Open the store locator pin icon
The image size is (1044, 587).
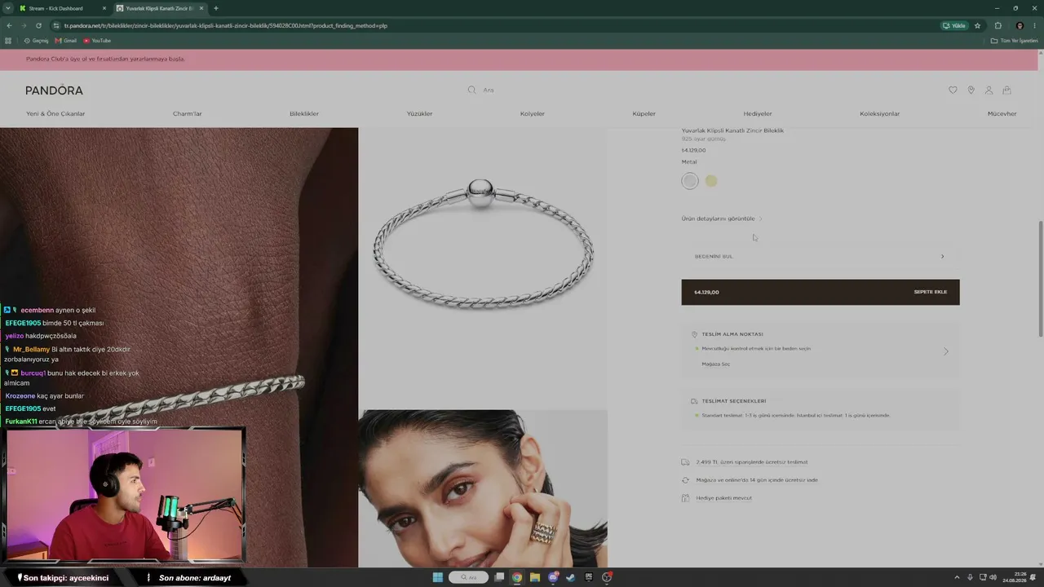click(971, 90)
